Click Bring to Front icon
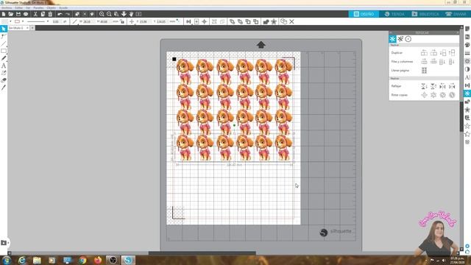 (233, 21)
